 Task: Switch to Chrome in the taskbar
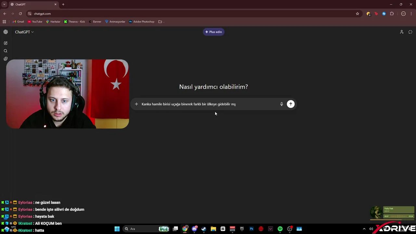click(x=185, y=229)
